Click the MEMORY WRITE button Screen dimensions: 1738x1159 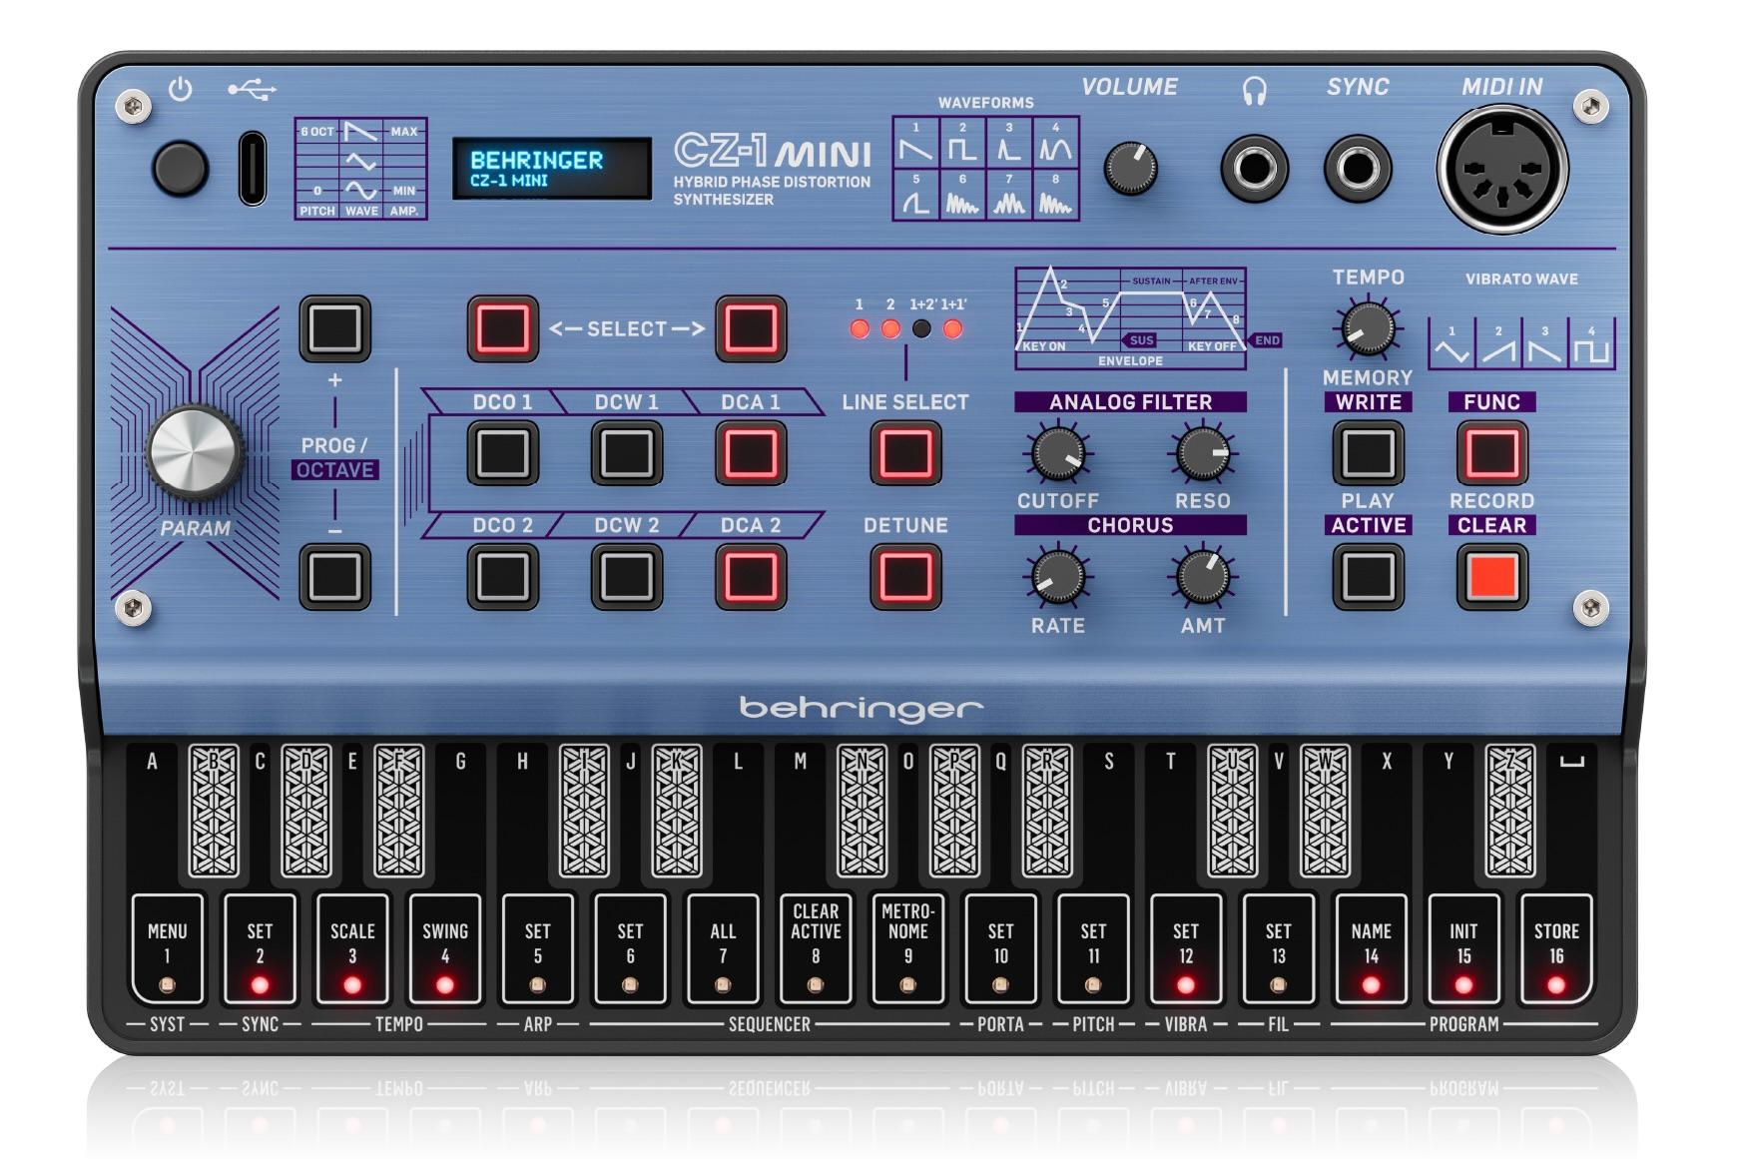pyautogui.click(x=1368, y=453)
